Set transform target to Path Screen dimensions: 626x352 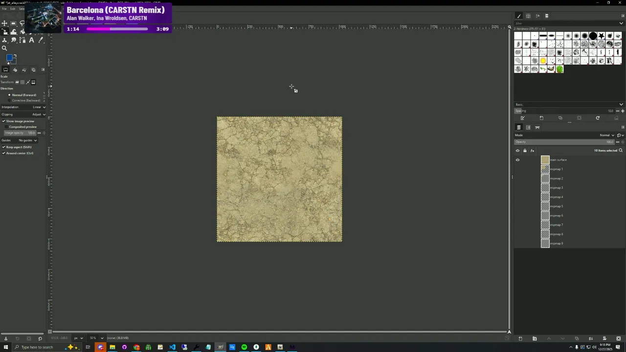[x=28, y=82]
